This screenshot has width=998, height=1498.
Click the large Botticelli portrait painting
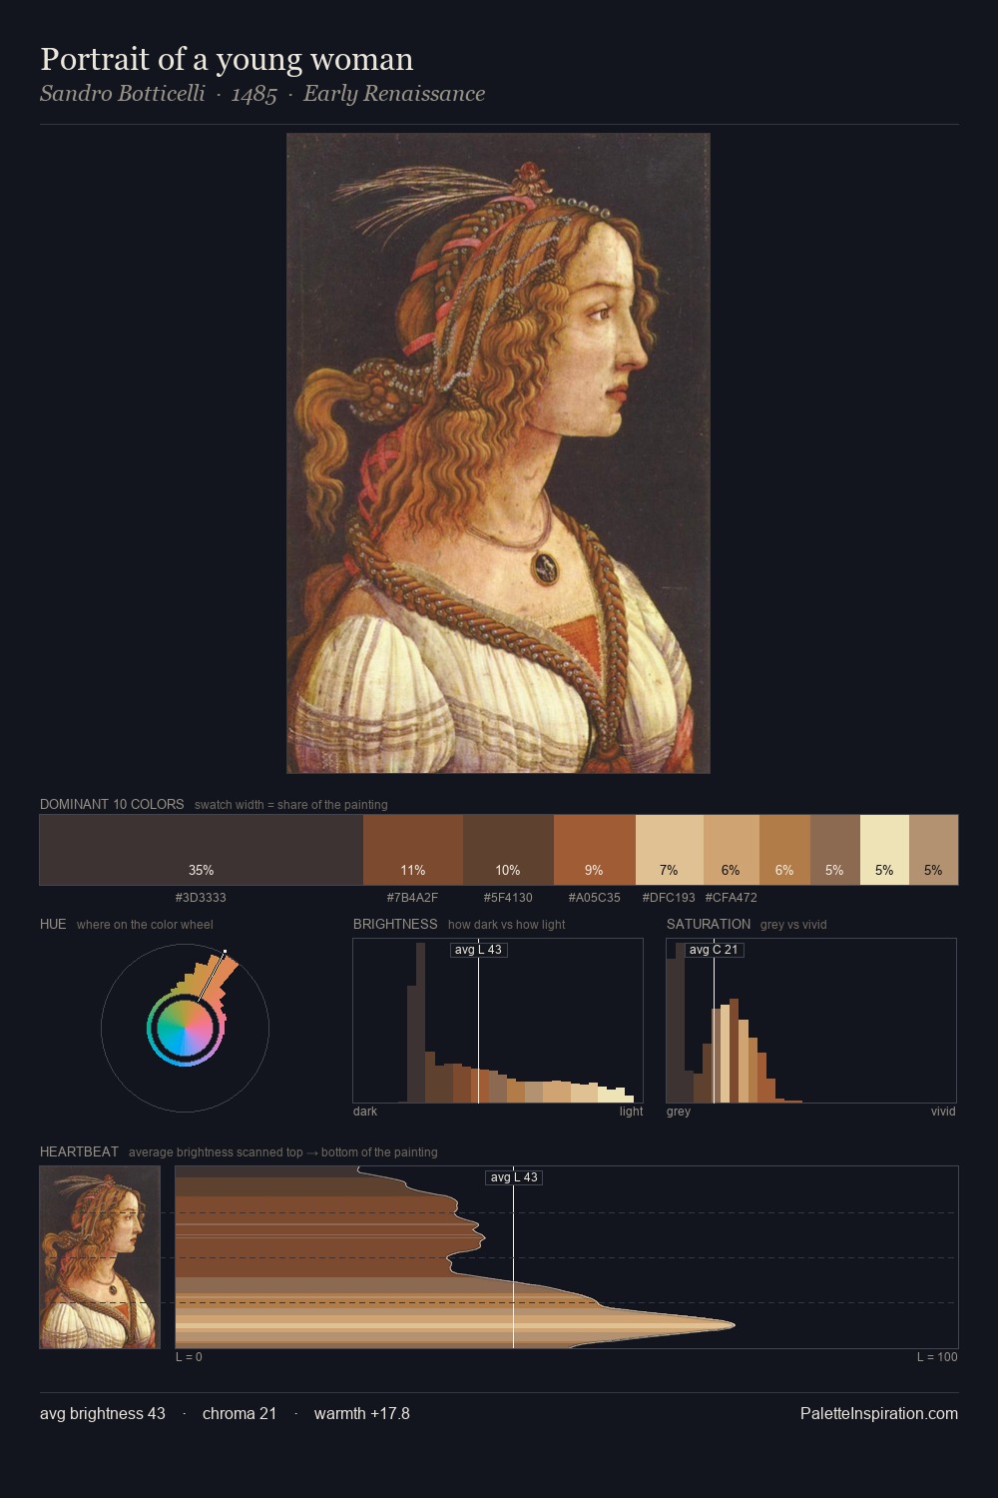point(498,453)
